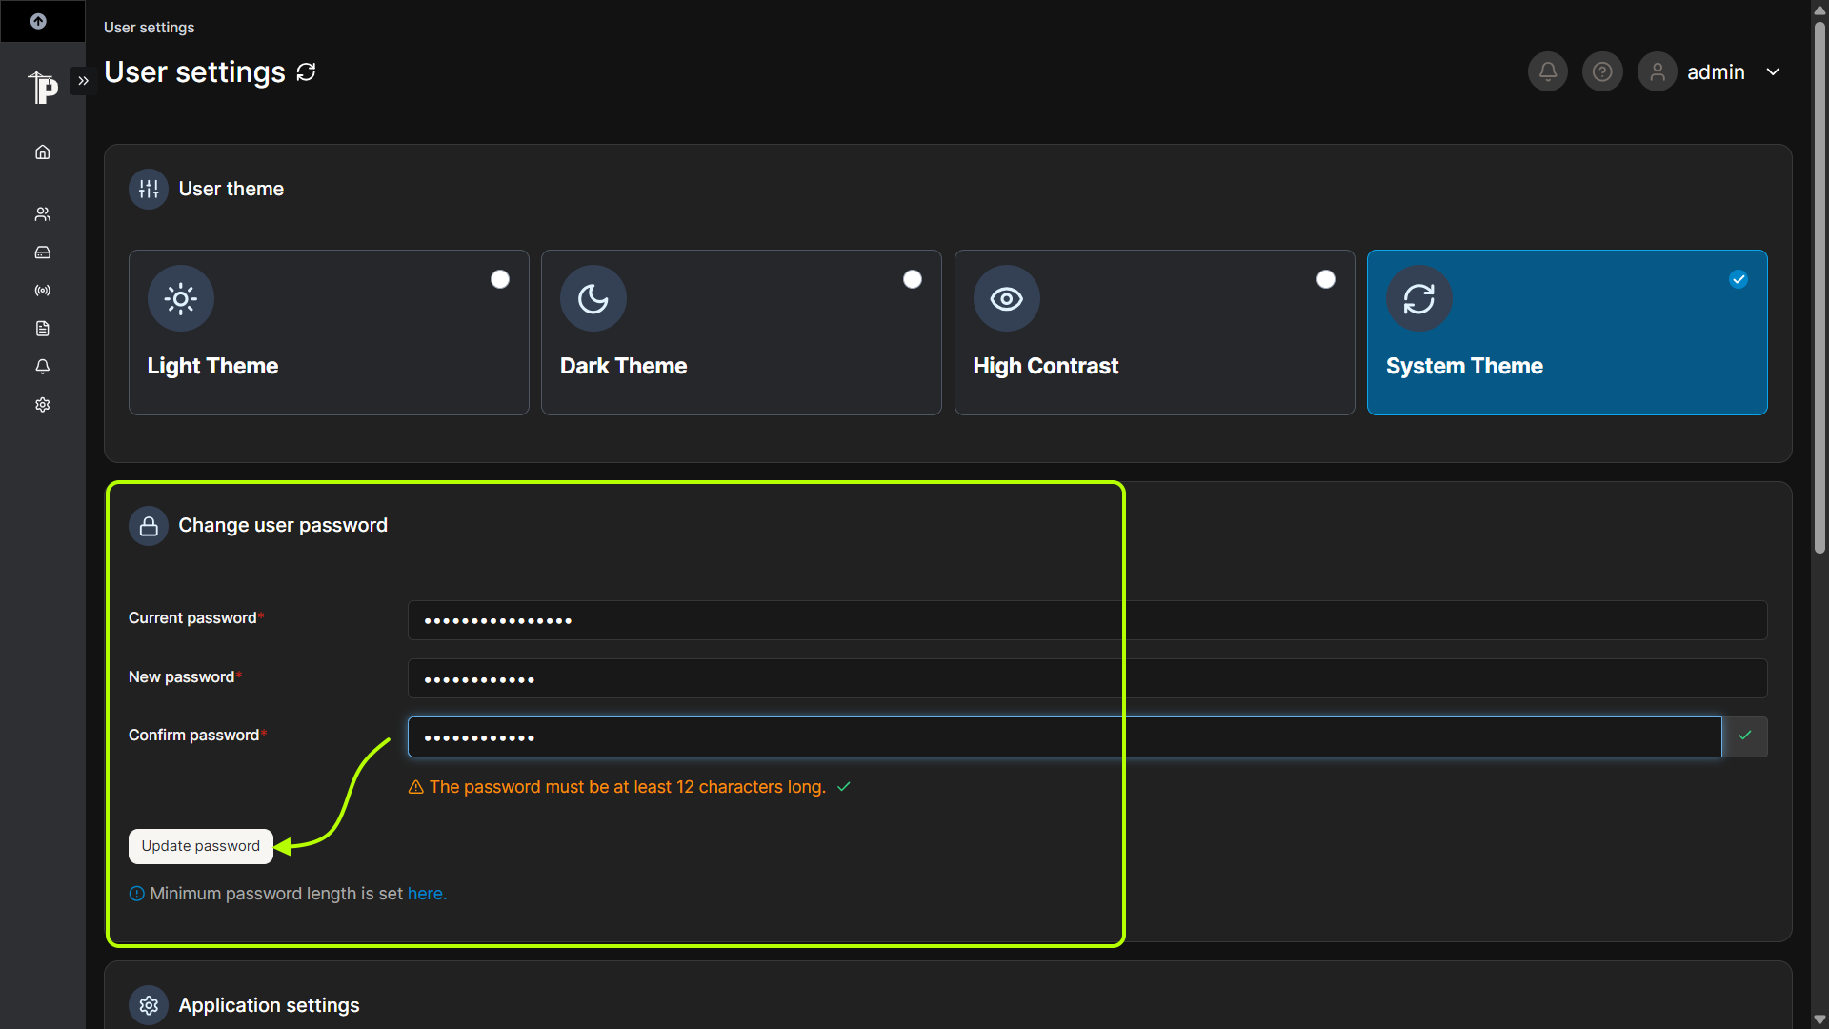Select the High Contrast radio button
The height and width of the screenshot is (1029, 1829).
tap(1326, 279)
